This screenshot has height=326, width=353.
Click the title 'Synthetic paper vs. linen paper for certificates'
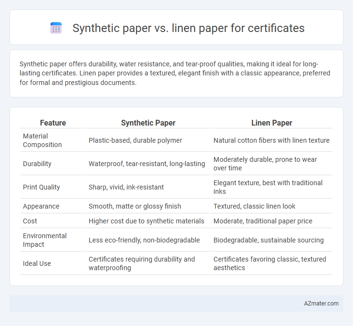tap(188, 28)
